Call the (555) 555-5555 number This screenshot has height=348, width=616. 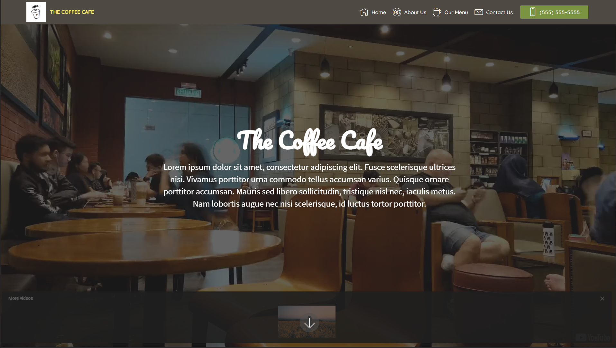[x=554, y=12]
